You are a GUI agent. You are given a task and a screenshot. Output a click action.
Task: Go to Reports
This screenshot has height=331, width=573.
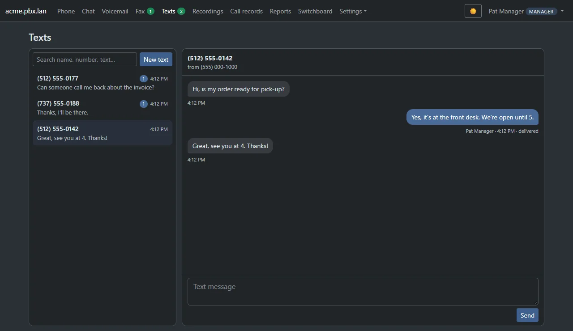pos(280,11)
